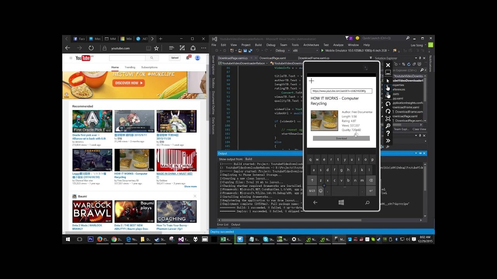Viewport: 497px width, 279px height.
Task: Click YouTube search input field
Action: coord(127,58)
